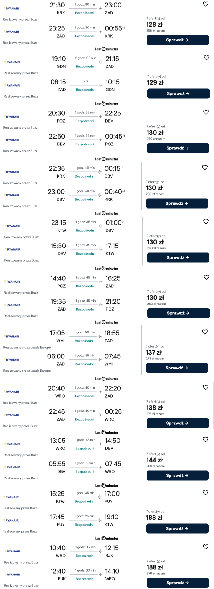Toggle the favorite on the WRO–DBV 144 zł offer
214x589 pixels.
[205, 440]
